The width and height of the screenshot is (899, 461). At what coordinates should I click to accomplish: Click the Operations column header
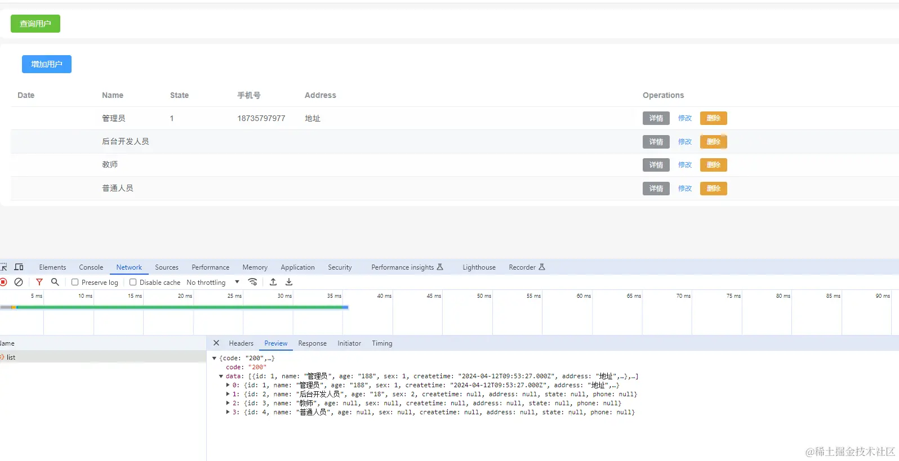tap(664, 95)
